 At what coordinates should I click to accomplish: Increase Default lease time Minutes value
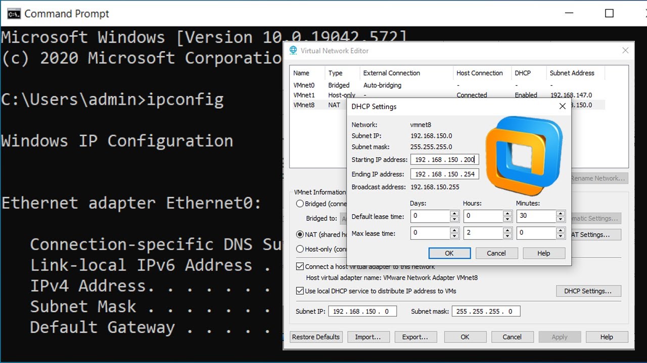[560, 214]
